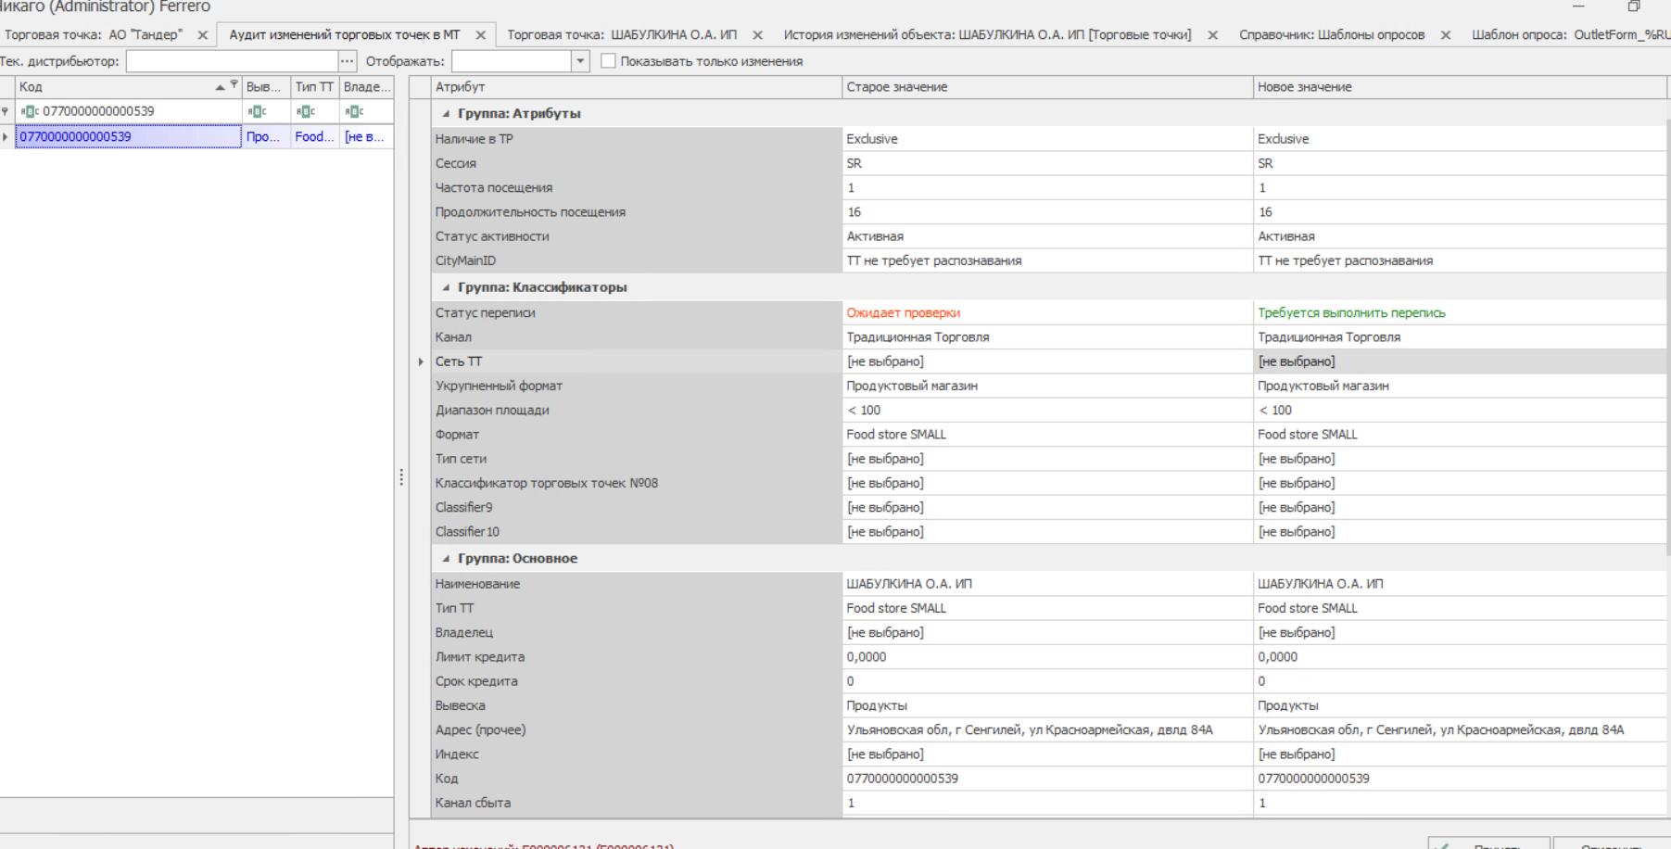Click the Код filter cell with 0770000000000539

coord(129,111)
